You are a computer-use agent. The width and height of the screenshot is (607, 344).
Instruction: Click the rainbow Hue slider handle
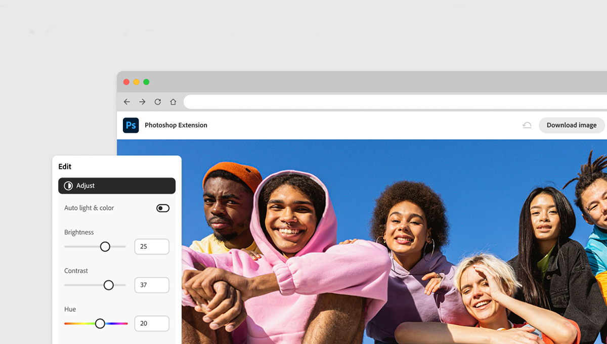coord(100,323)
